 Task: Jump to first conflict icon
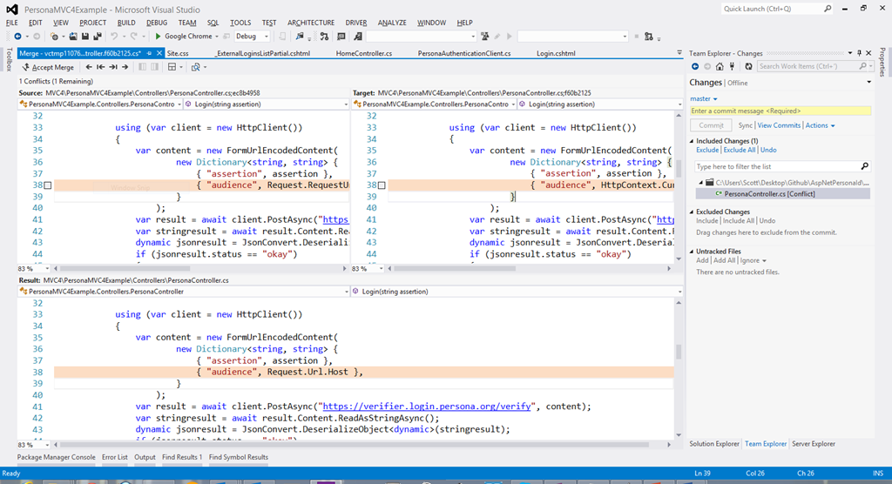pyautogui.click(x=101, y=67)
